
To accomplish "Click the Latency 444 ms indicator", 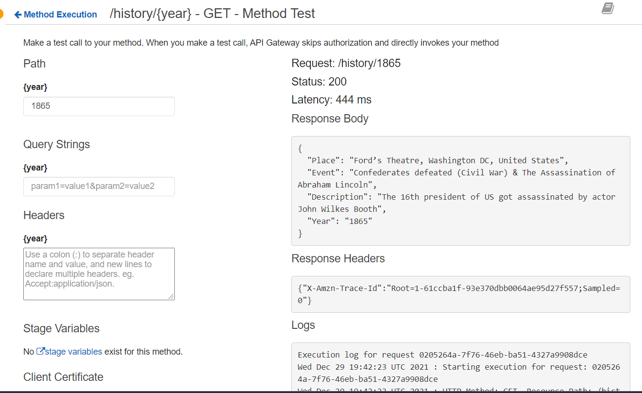I will click(331, 100).
